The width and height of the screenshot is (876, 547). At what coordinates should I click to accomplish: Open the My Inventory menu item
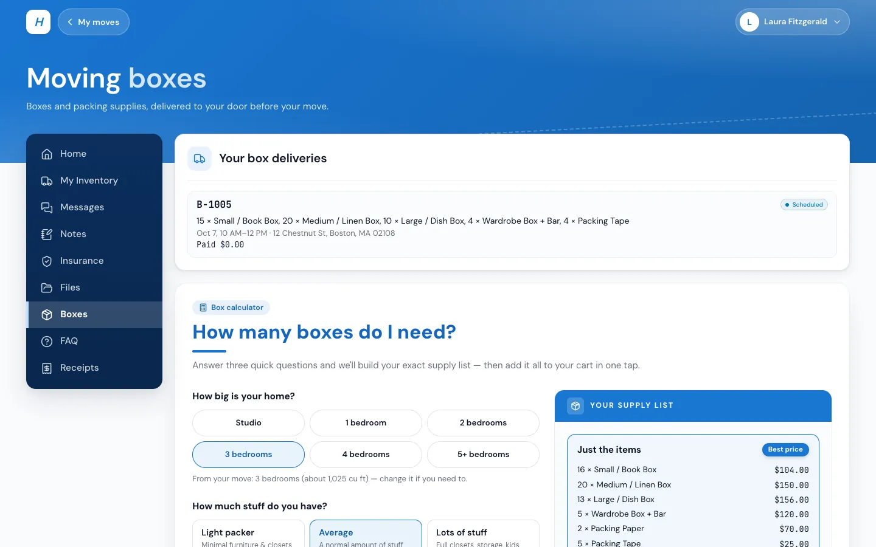[x=94, y=181]
